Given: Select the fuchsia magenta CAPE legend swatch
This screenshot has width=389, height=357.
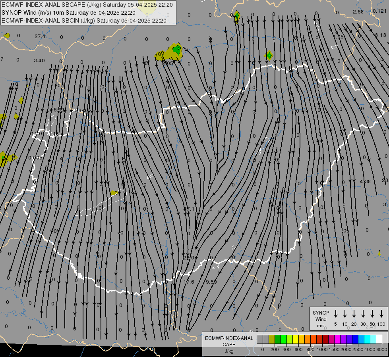Looking at the screenshot, I should 338,340.
